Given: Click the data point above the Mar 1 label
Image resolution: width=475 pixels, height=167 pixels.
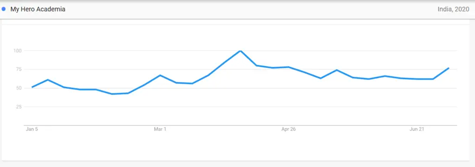Looking at the screenshot, I should [160, 75].
